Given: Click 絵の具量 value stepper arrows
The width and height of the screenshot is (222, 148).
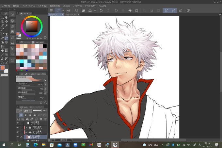Looking at the screenshot, I should 43,89.
